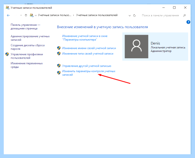This screenshot has height=158, width=195.
Task: Close the user accounts window
Action: click(x=185, y=7)
